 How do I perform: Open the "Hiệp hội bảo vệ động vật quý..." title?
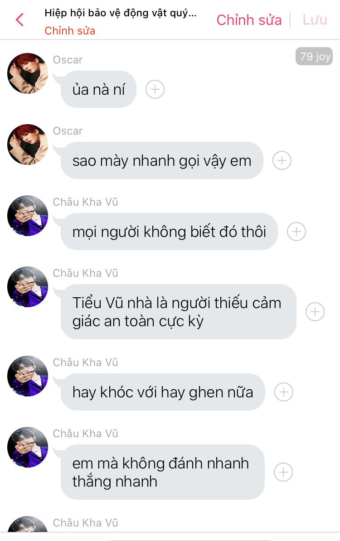[121, 13]
